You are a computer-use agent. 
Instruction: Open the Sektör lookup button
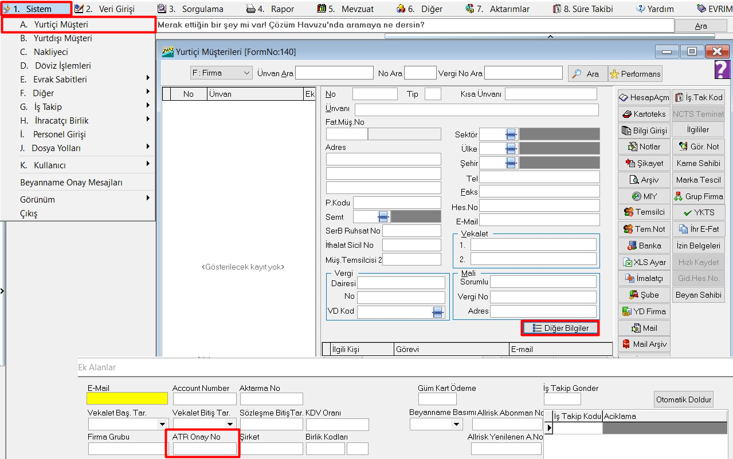(x=511, y=134)
